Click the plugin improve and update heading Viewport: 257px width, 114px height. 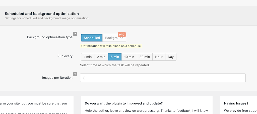(124, 103)
